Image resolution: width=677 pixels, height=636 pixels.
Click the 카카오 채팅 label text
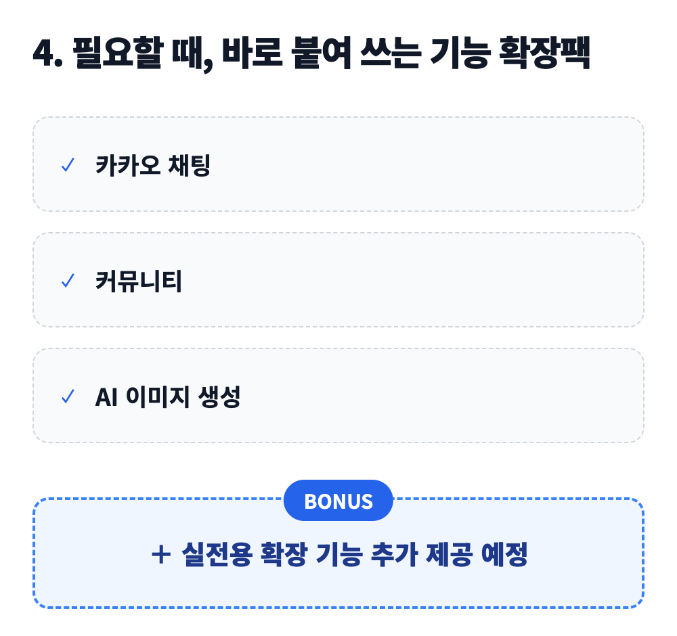point(153,165)
